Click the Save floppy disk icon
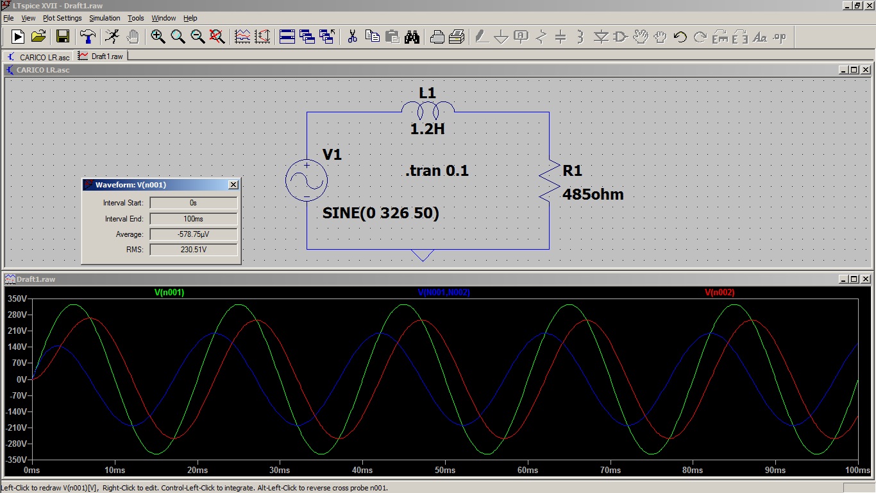The height and width of the screenshot is (493, 876). pos(63,37)
